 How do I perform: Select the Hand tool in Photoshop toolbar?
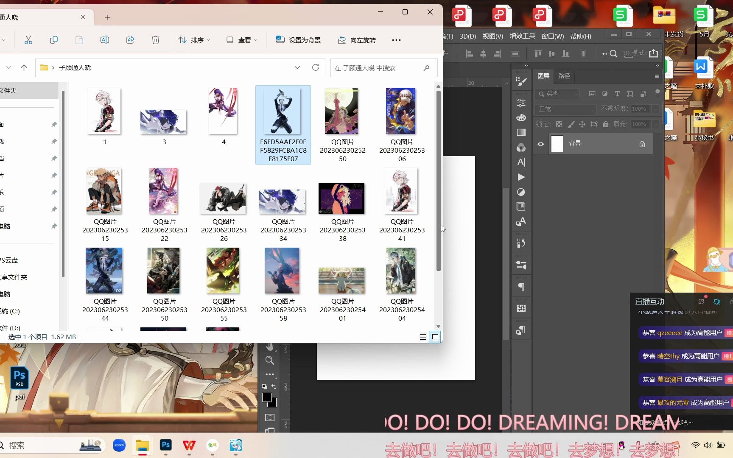click(x=270, y=347)
